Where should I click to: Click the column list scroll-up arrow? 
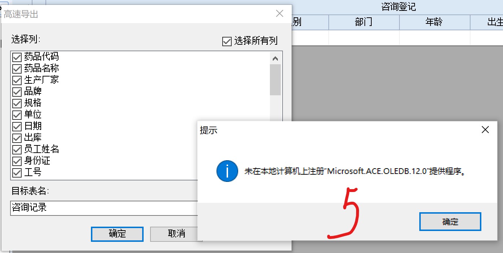click(x=275, y=58)
